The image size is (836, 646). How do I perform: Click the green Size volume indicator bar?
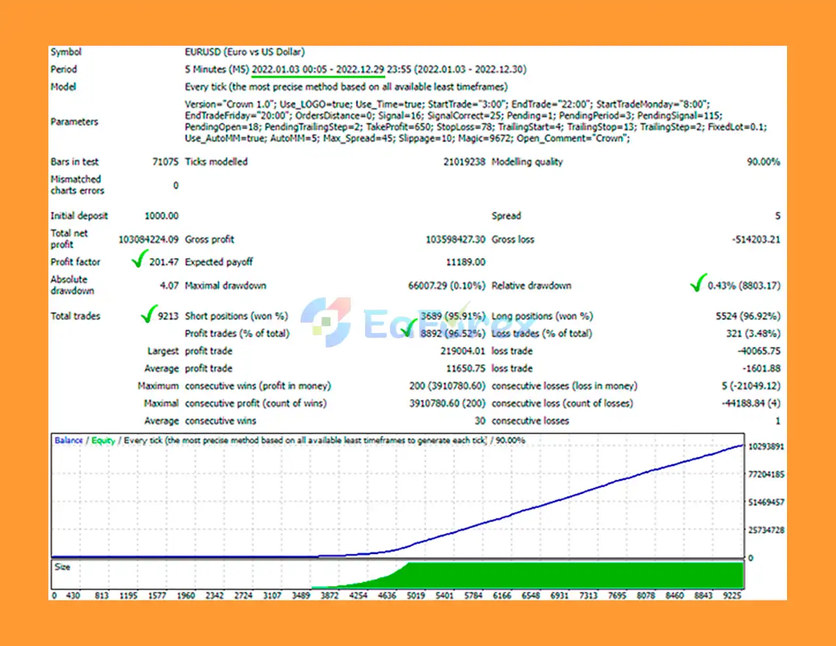point(555,575)
